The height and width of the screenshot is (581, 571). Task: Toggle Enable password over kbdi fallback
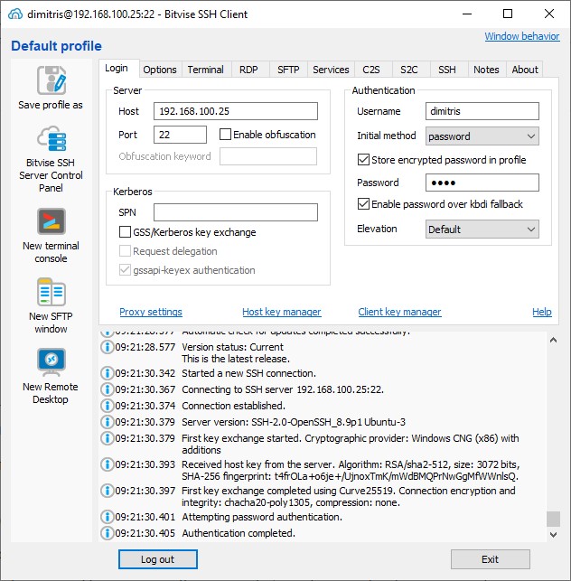pos(363,204)
